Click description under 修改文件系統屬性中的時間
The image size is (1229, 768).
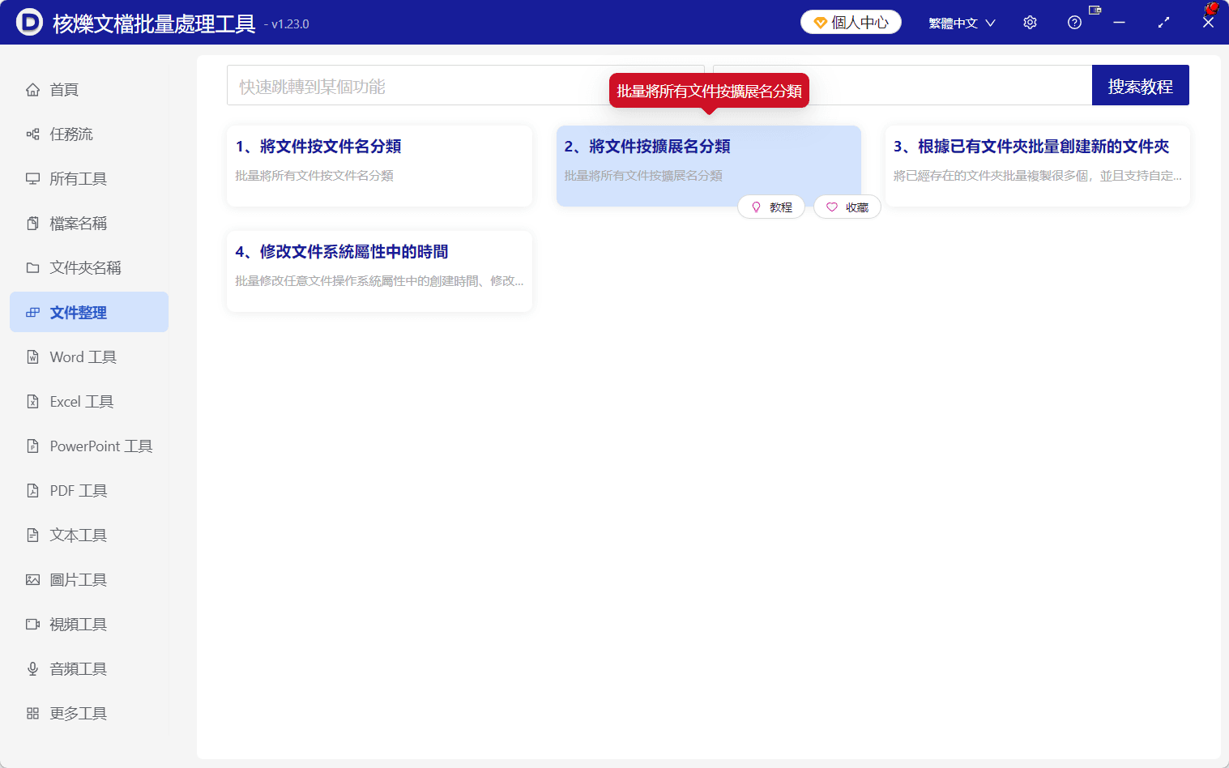click(x=379, y=281)
